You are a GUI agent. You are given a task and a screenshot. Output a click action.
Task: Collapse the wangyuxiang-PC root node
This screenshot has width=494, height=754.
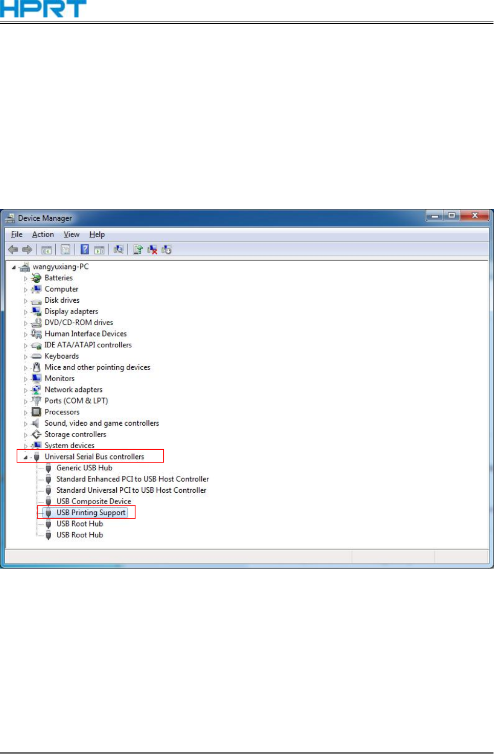14,267
